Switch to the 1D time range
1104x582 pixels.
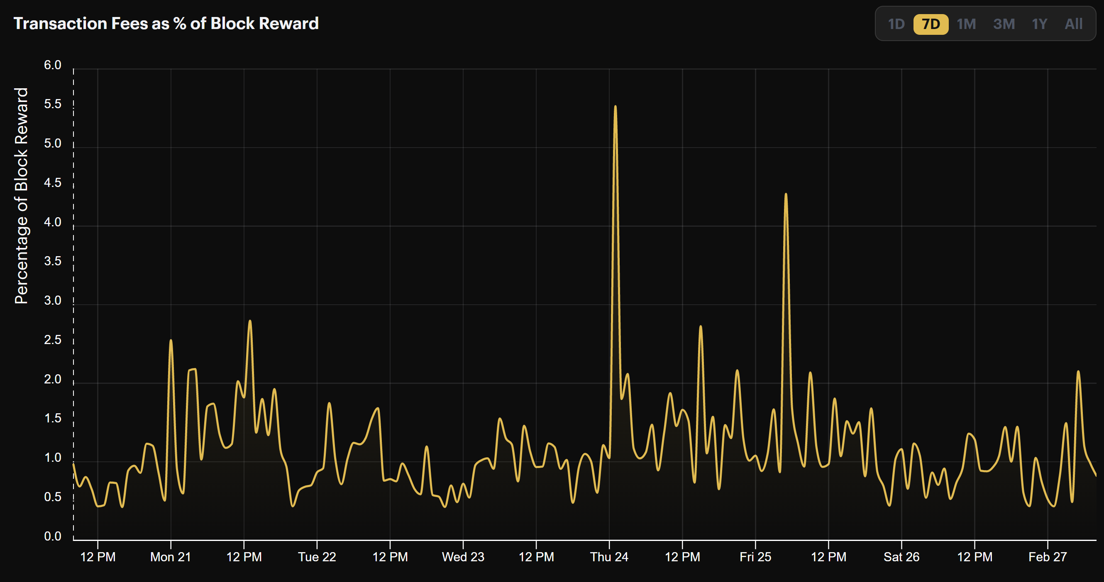pyautogui.click(x=897, y=24)
